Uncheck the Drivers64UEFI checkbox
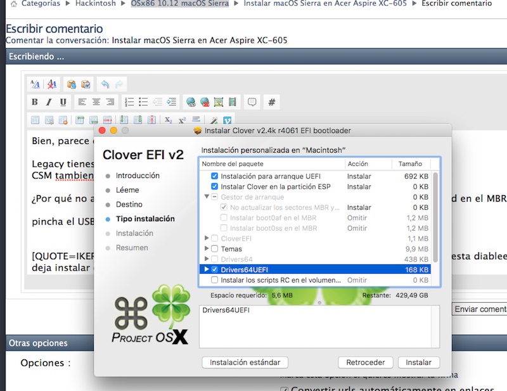Screen dimensions: 507x391 (214, 269)
